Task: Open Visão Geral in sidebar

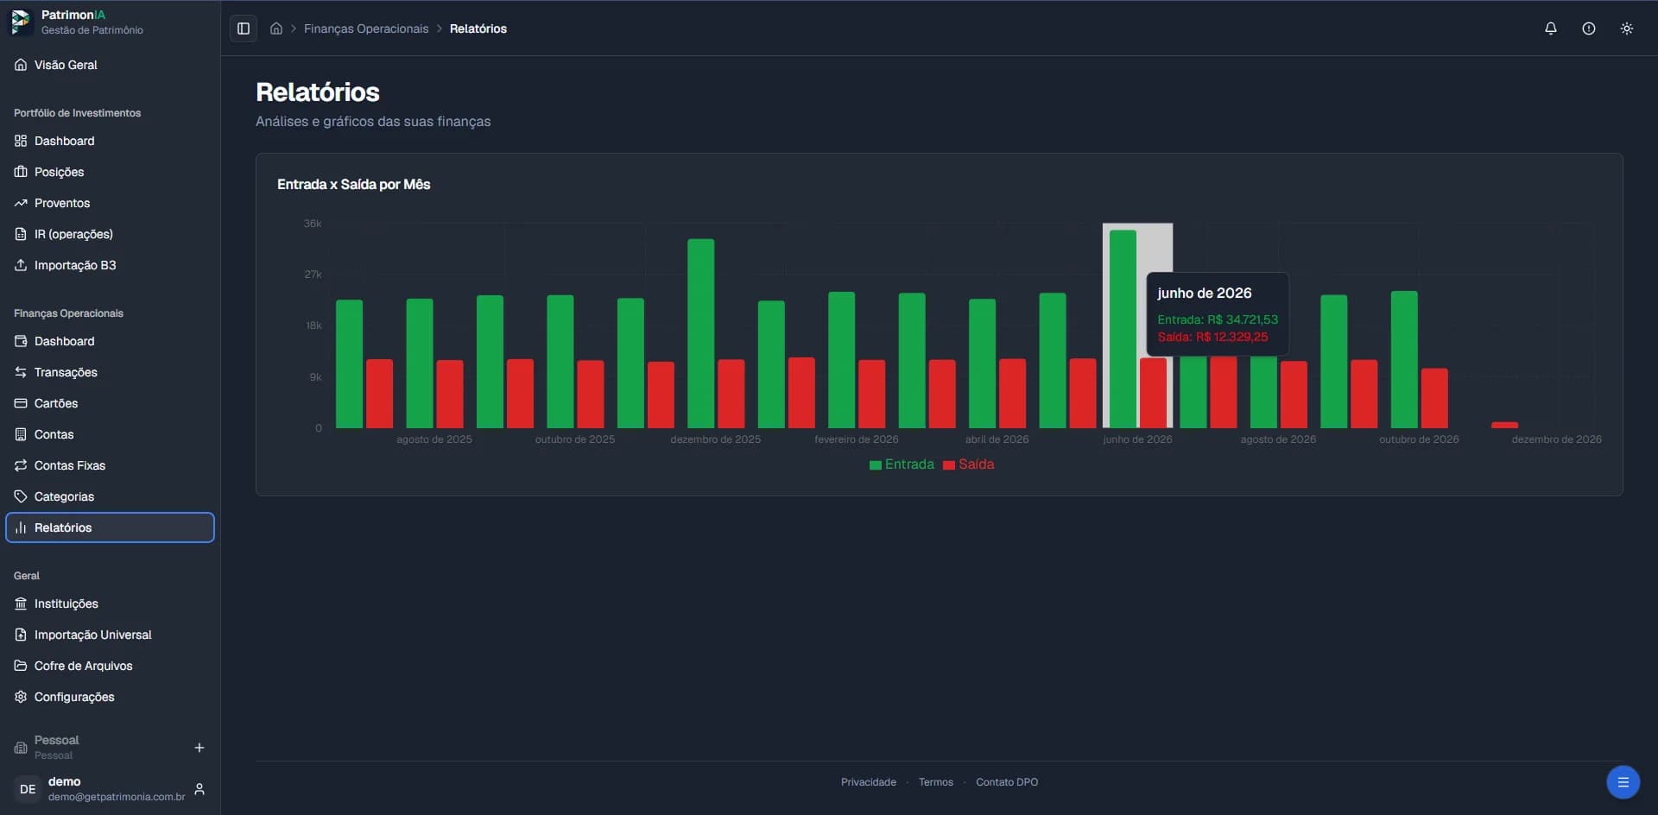Action: [110, 65]
